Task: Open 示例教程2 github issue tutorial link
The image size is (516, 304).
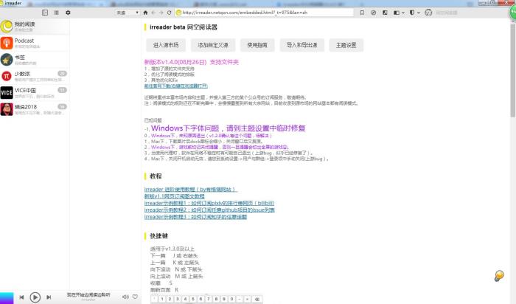Action: [209, 210]
